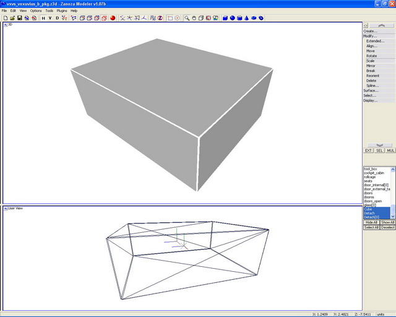
Task: Select the magnifying glass zoom tool
Action: coord(186,18)
